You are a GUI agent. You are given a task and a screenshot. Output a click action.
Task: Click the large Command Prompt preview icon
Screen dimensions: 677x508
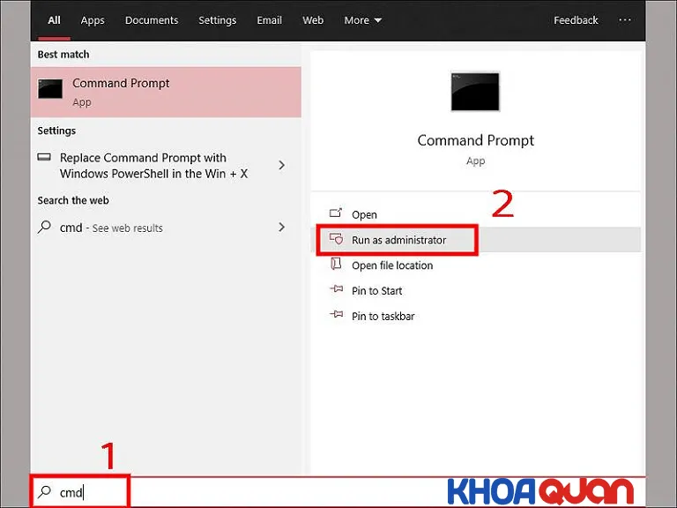[475, 92]
